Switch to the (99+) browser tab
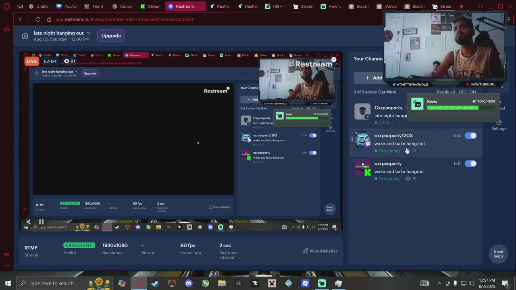 coord(276,6)
